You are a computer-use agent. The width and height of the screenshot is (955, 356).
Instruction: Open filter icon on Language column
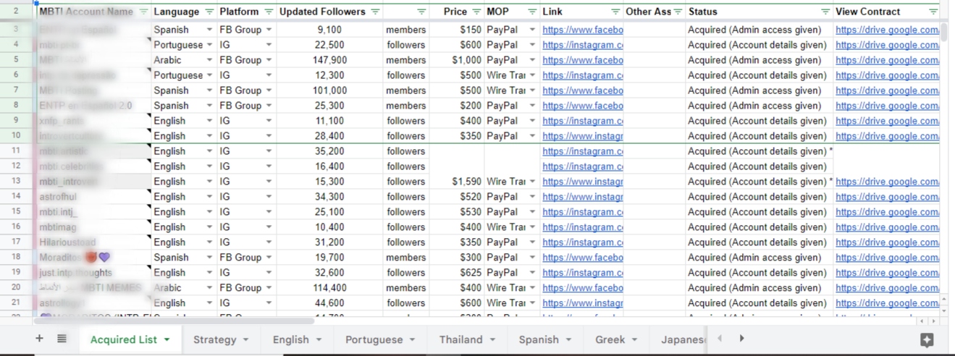click(x=209, y=12)
